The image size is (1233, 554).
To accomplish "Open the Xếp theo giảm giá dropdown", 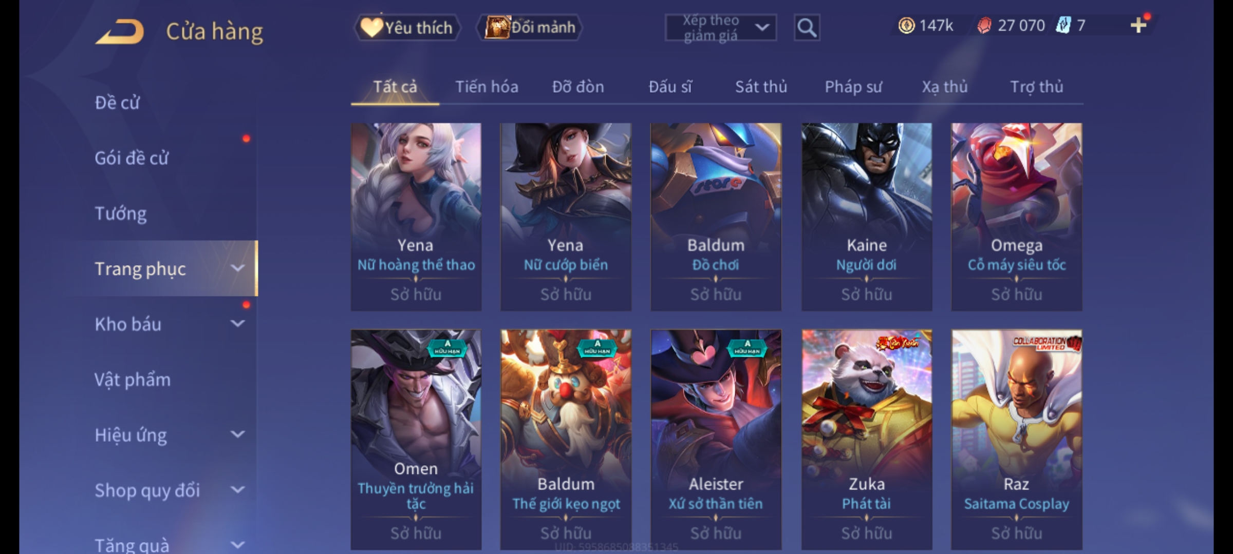I will [x=720, y=28].
